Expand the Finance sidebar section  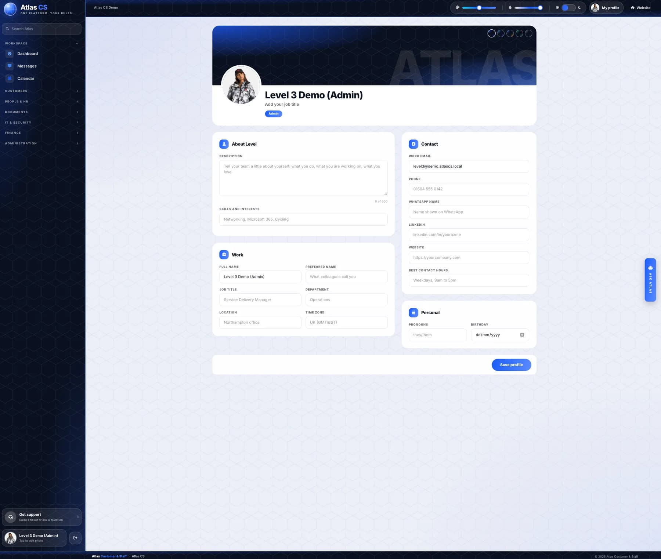click(41, 133)
